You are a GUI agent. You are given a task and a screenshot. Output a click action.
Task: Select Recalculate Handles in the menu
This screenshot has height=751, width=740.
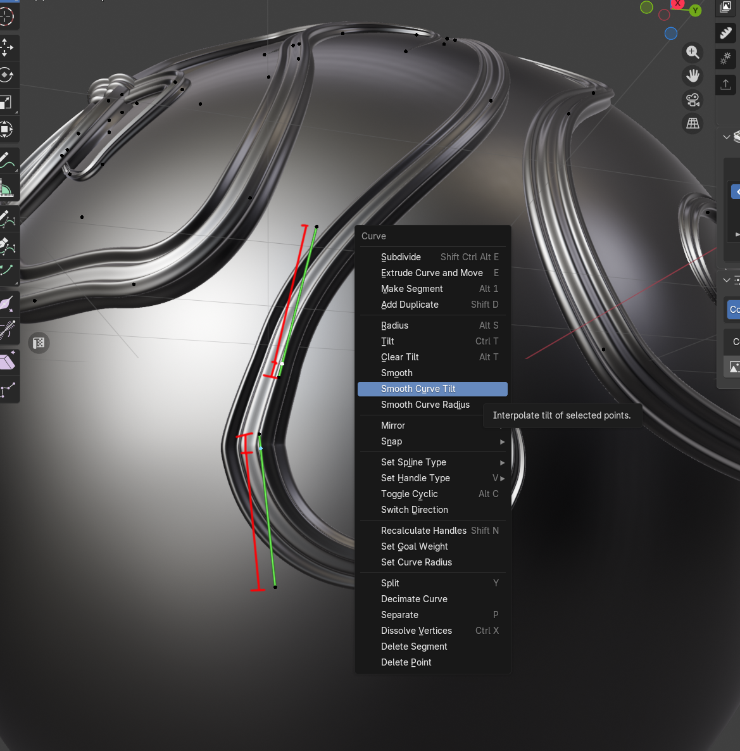pyautogui.click(x=433, y=531)
